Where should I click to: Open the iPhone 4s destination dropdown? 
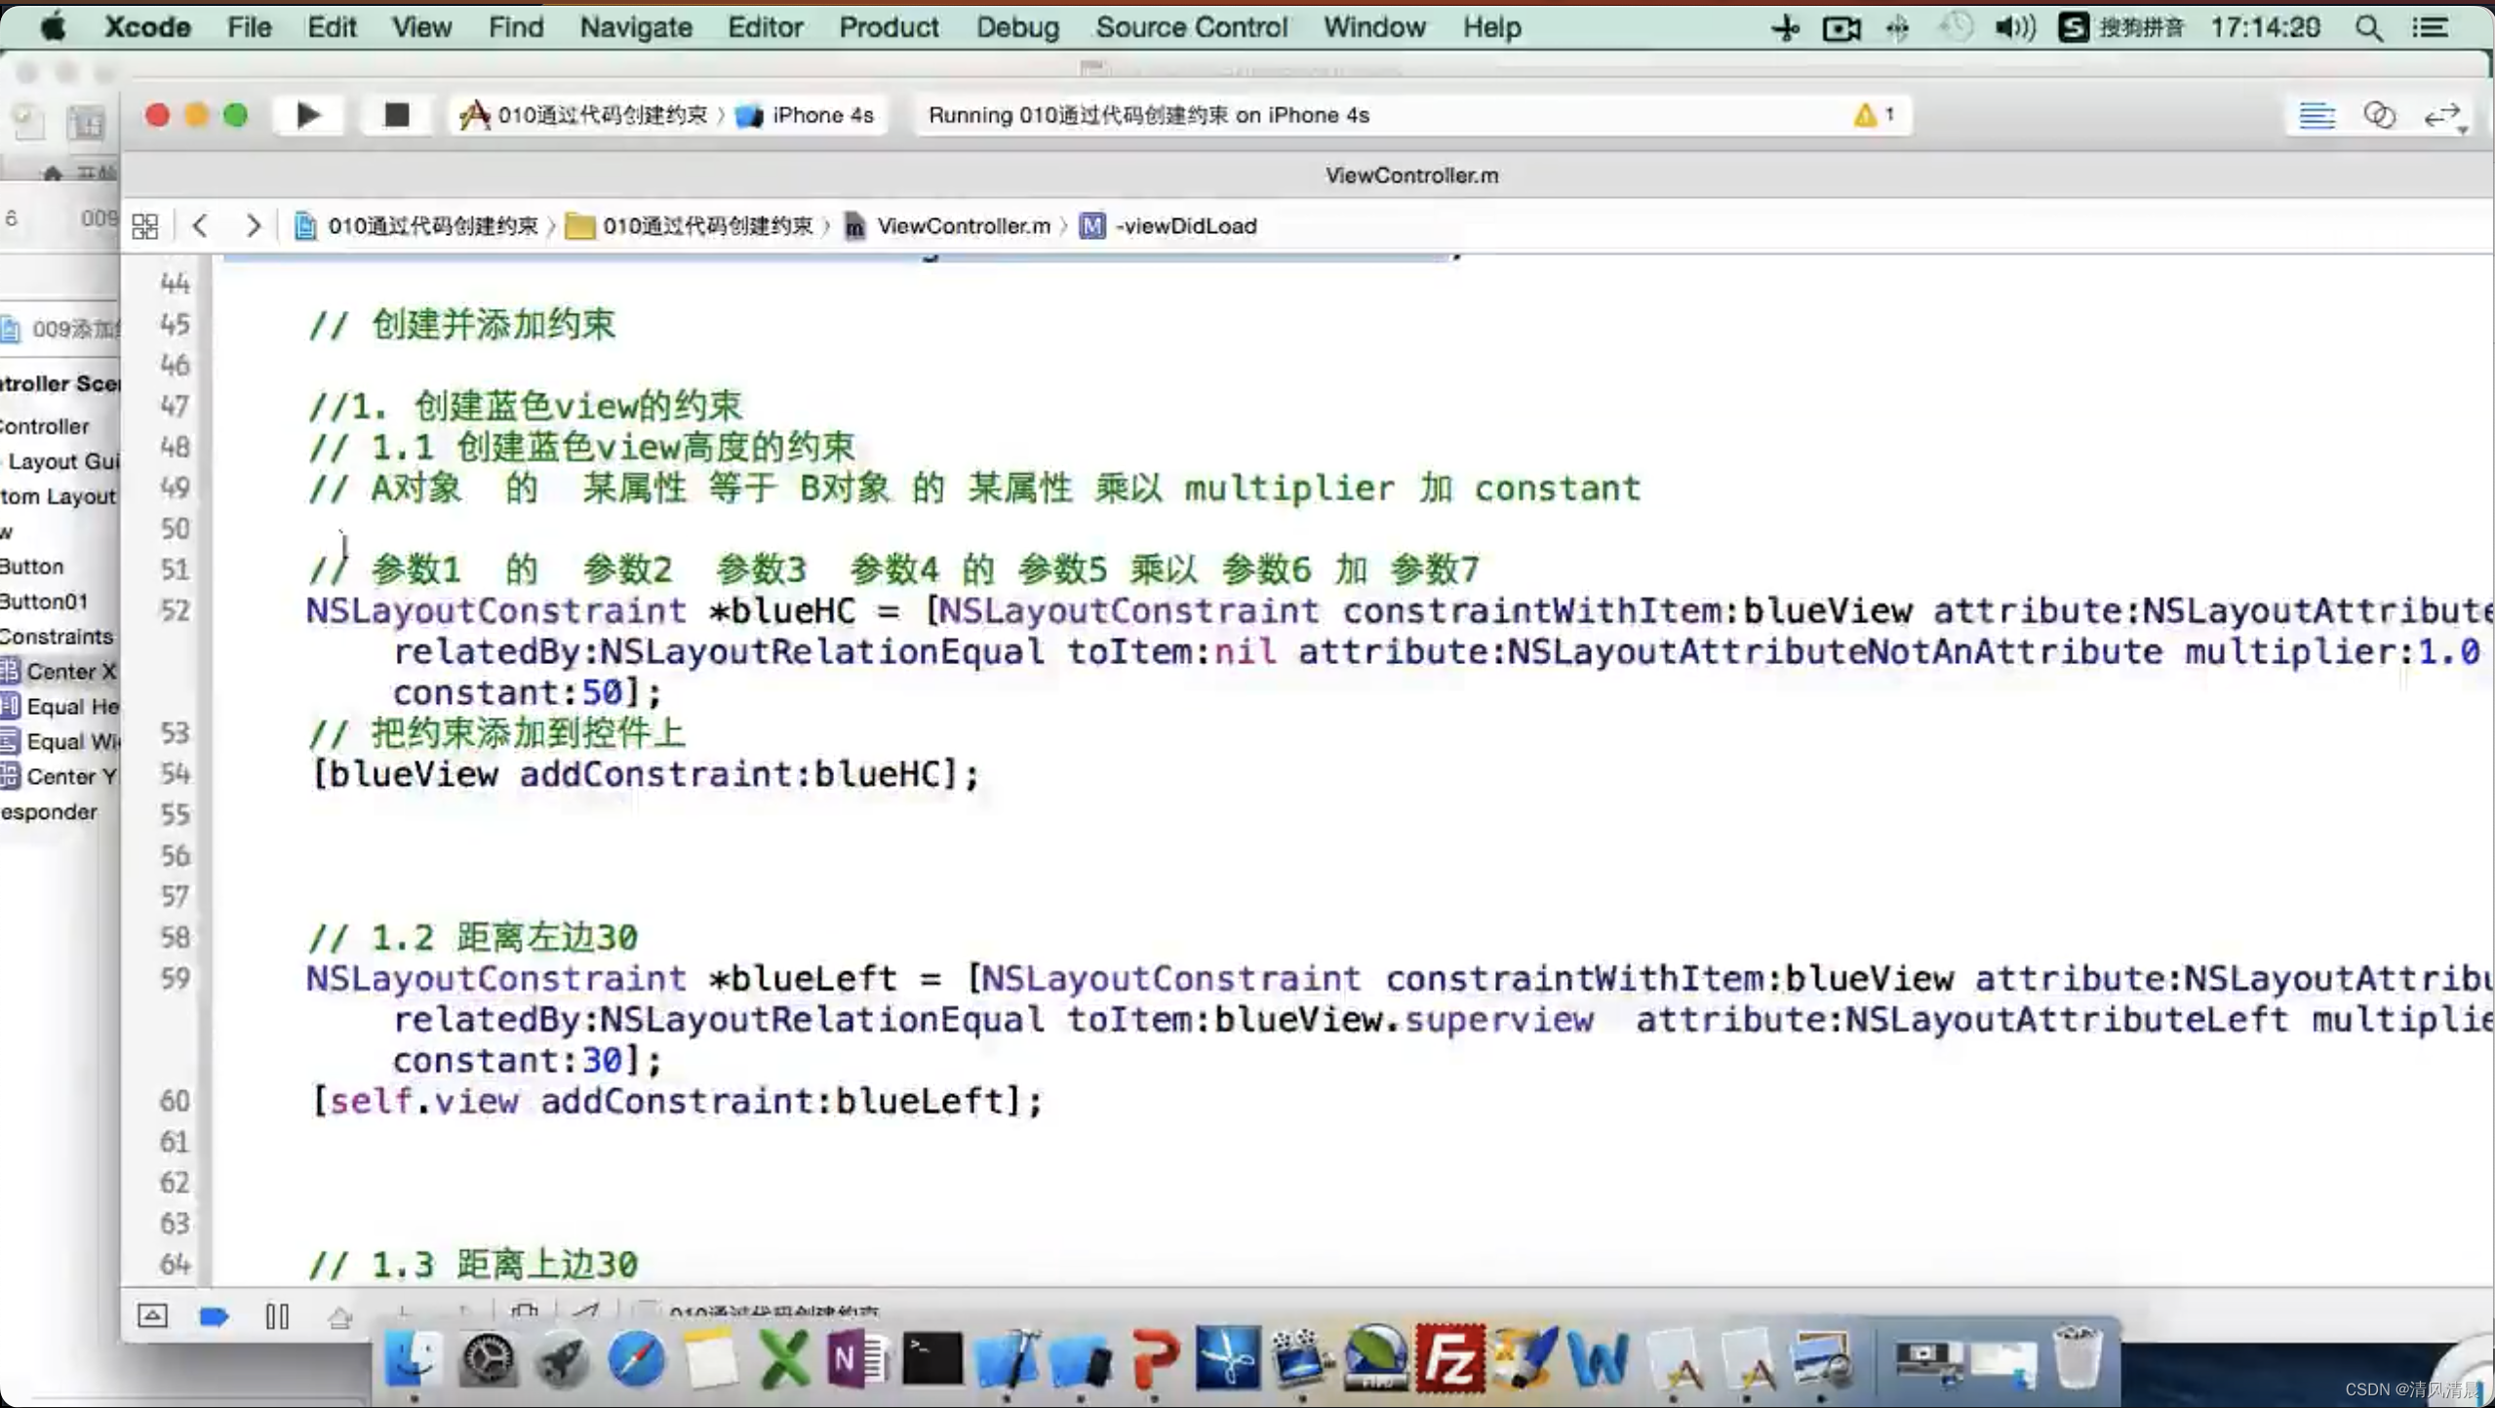point(821,115)
